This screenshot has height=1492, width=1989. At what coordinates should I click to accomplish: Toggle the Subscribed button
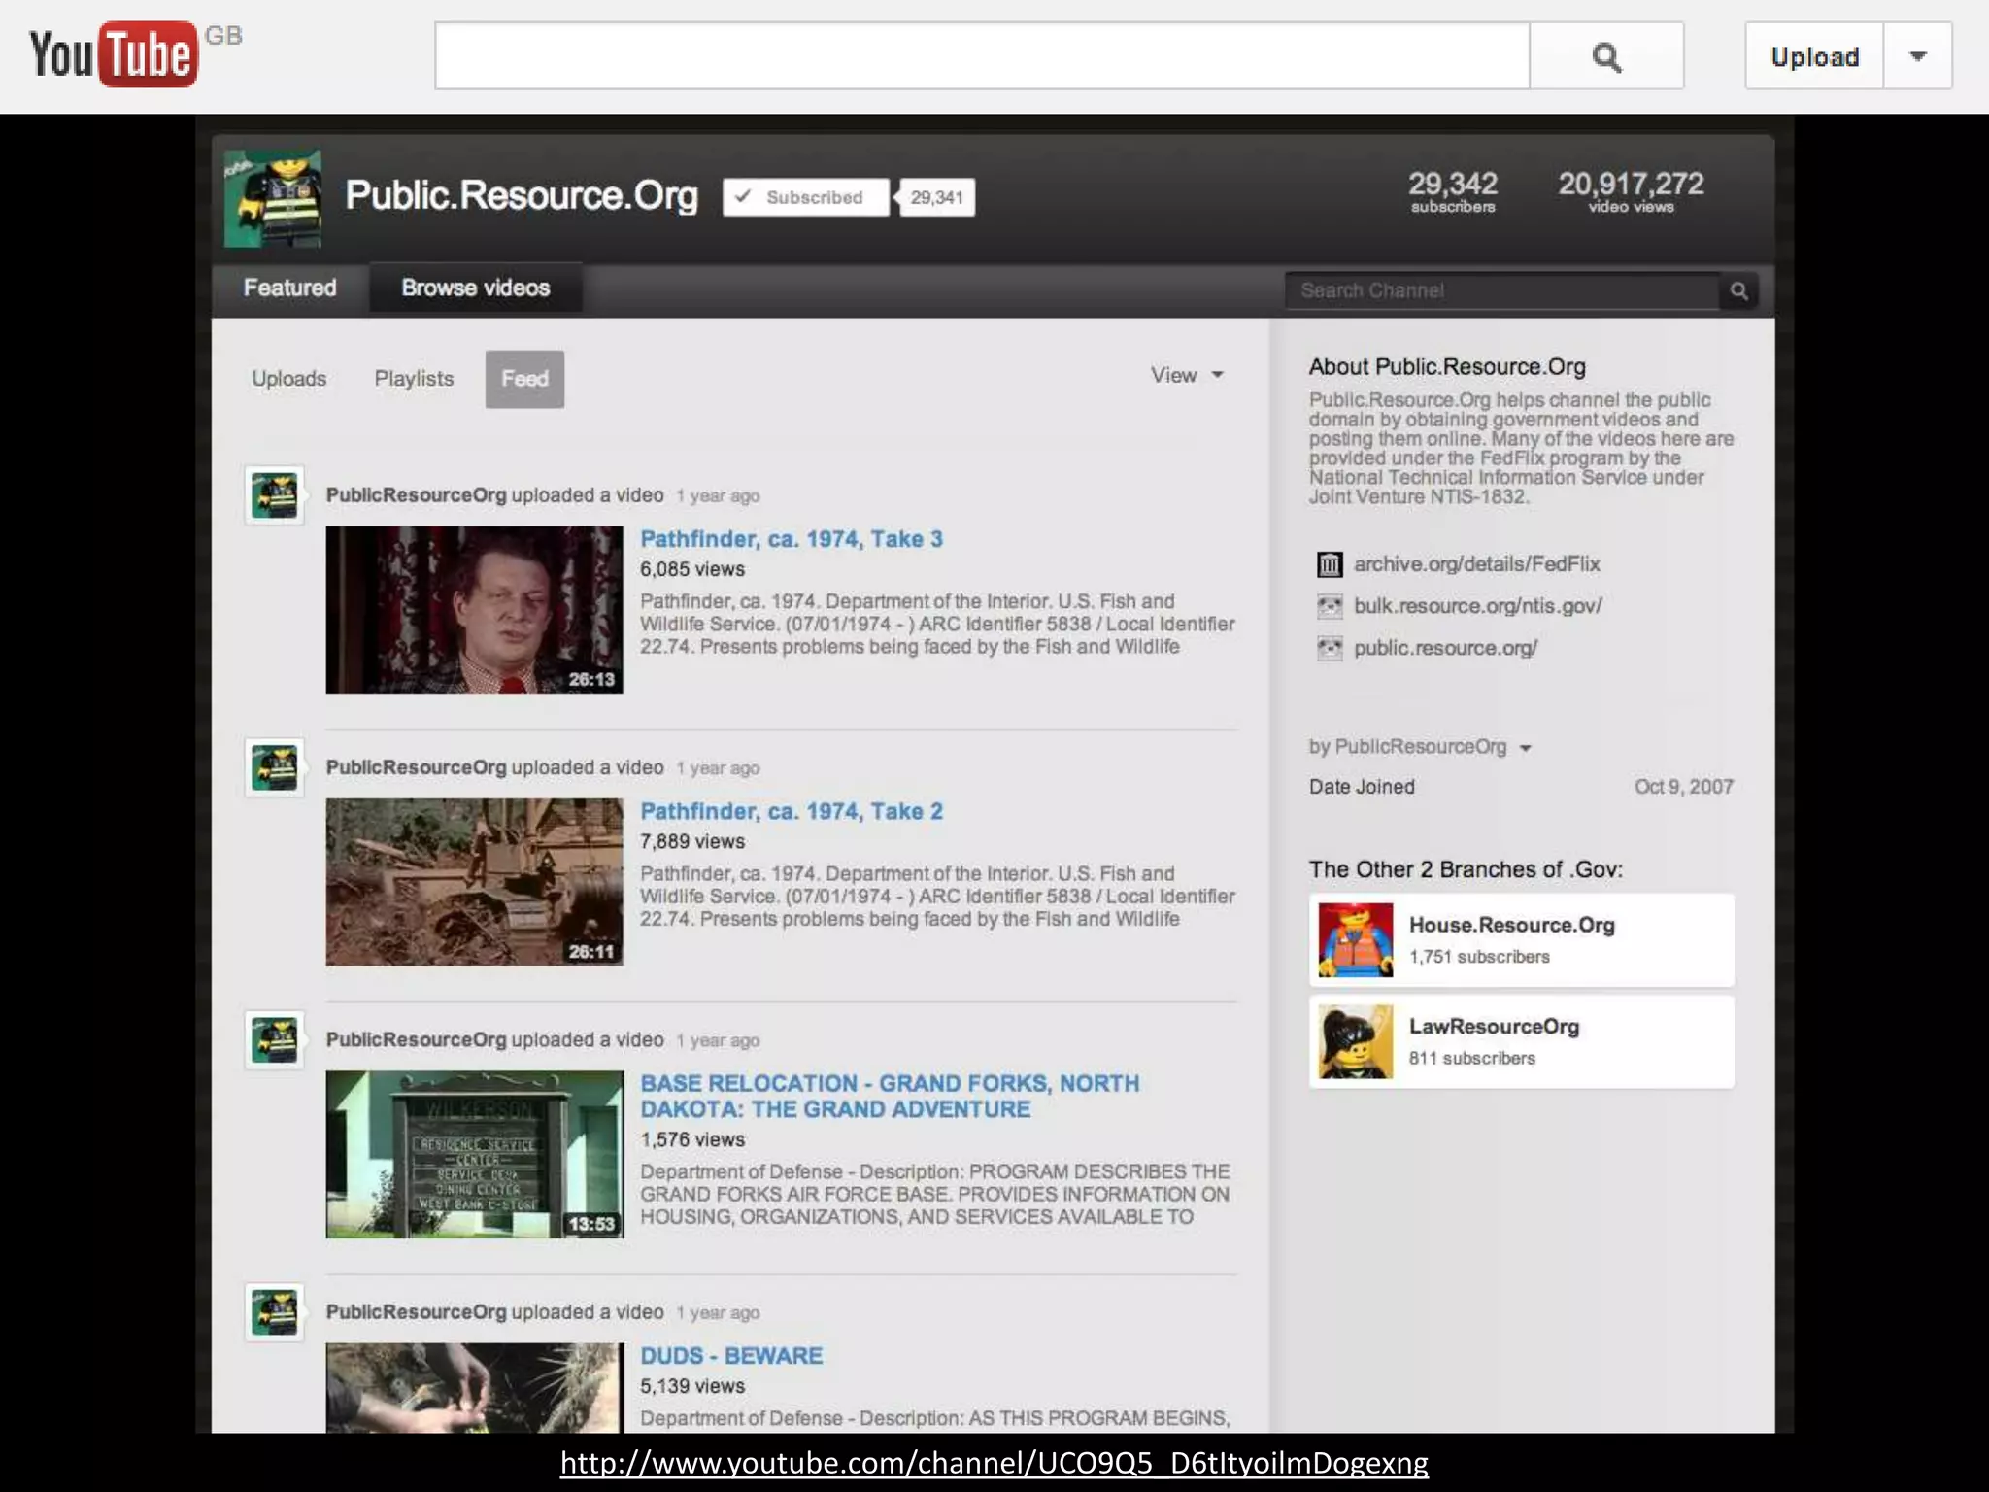(805, 197)
